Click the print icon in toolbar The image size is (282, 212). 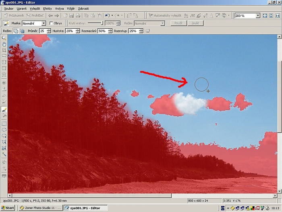coord(78,16)
